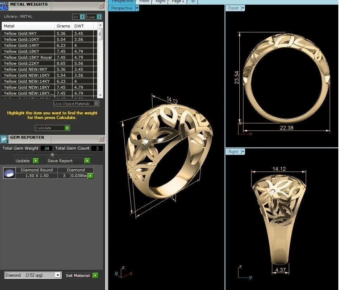This screenshot has height=290, width=339.
Task: Click the green arrow beside Update
Action: pyautogui.click(x=36, y=160)
